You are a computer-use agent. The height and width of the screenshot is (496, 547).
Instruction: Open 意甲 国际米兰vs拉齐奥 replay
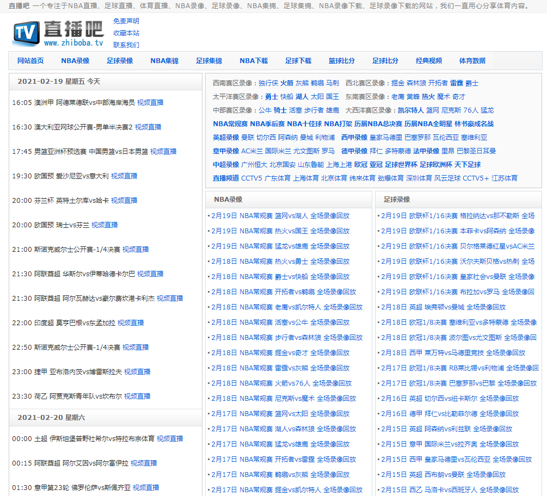pos(450,444)
